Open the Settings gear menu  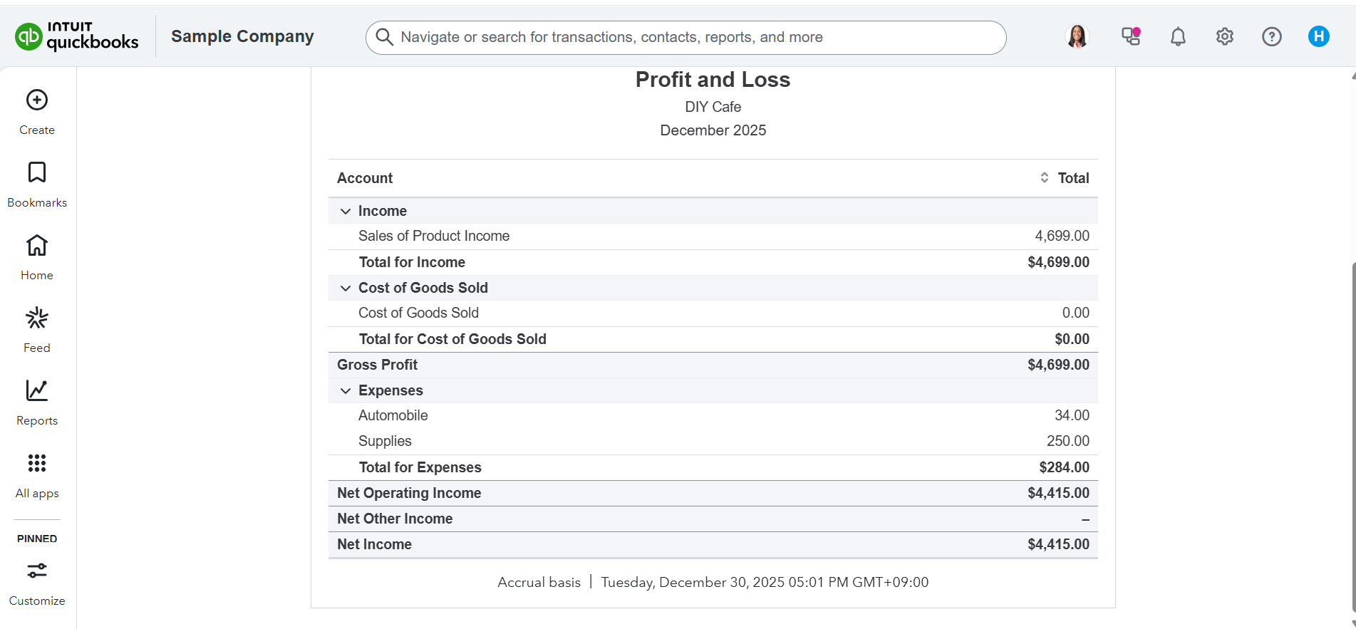point(1224,37)
